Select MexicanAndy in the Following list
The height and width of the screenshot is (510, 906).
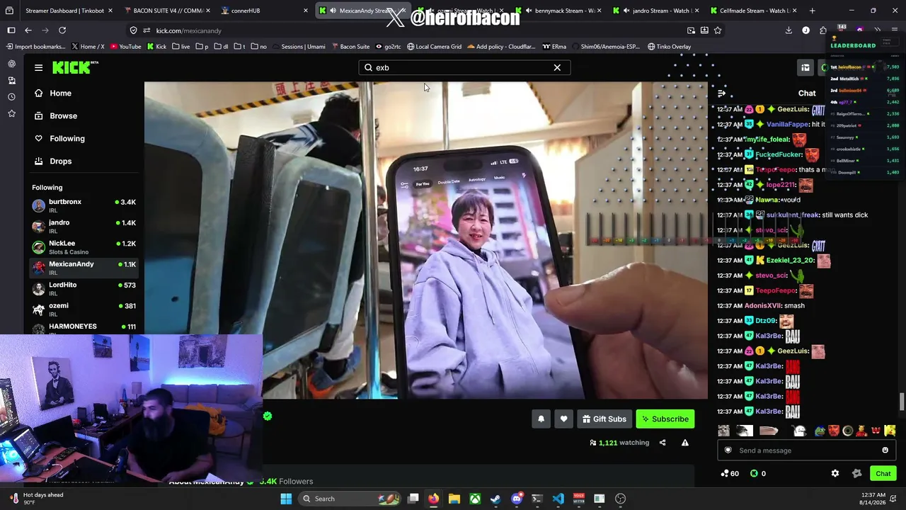tap(84, 267)
